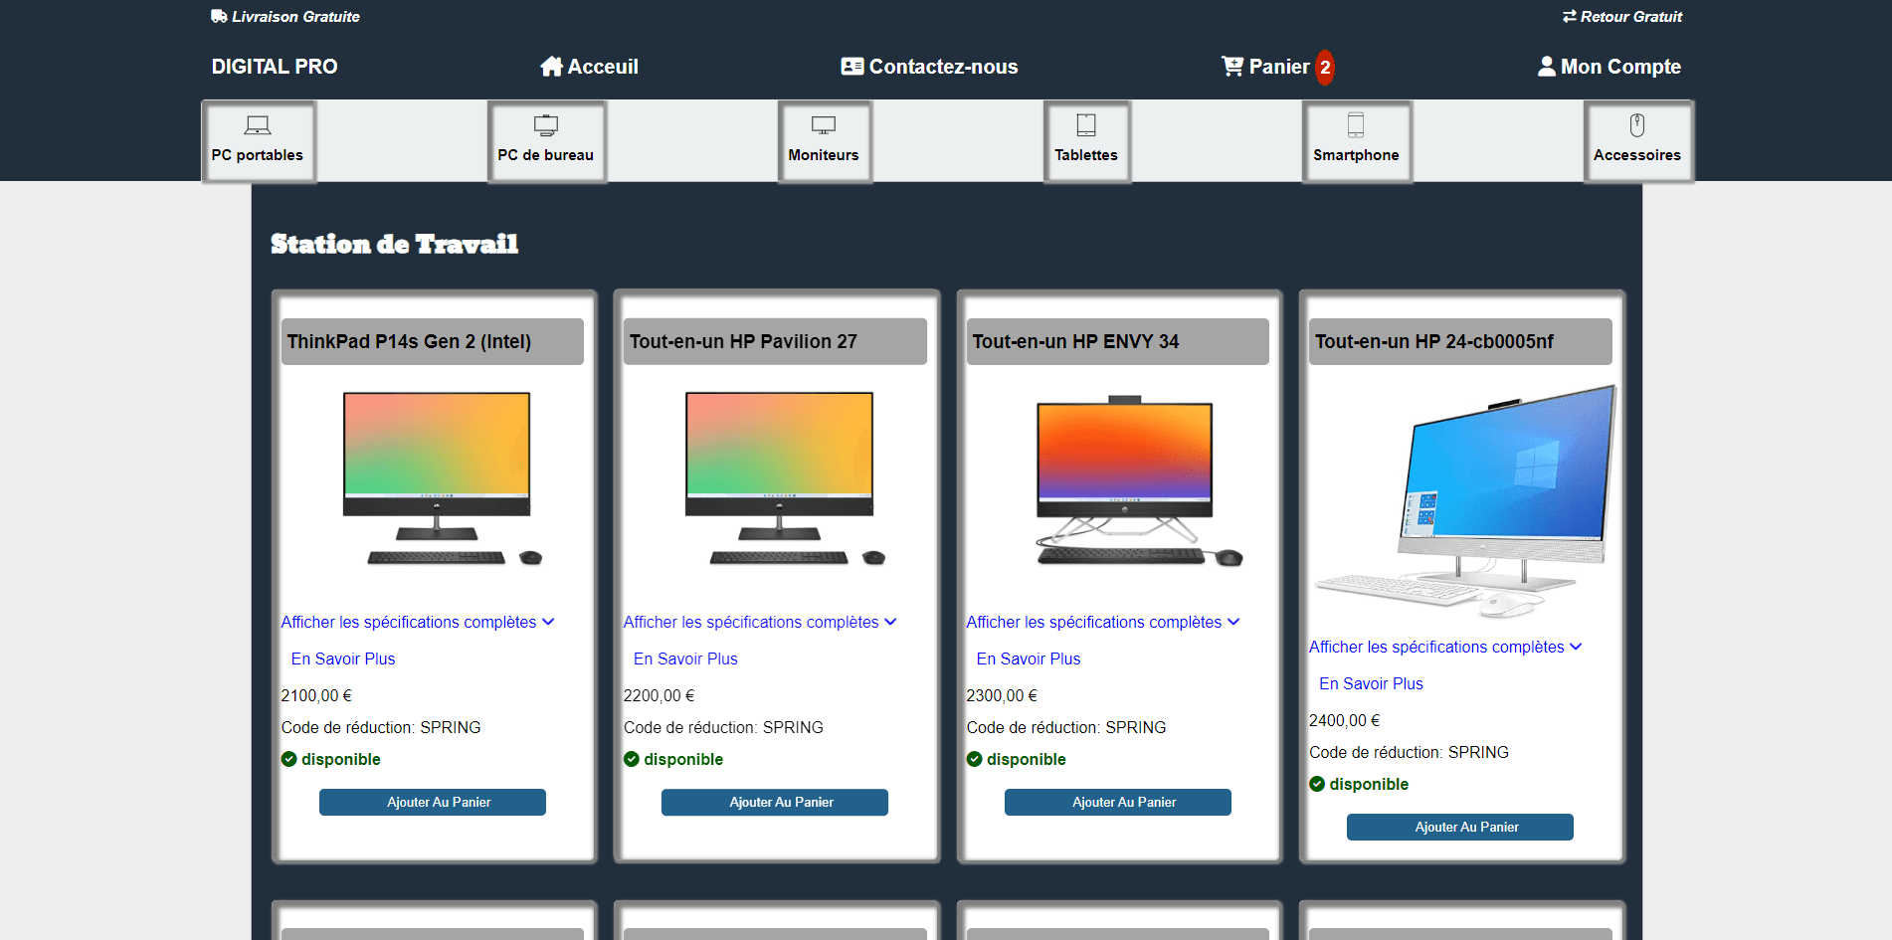Expand full specifications for ThinkPad P14s
Screen dimensions: 1892x940
click(418, 622)
